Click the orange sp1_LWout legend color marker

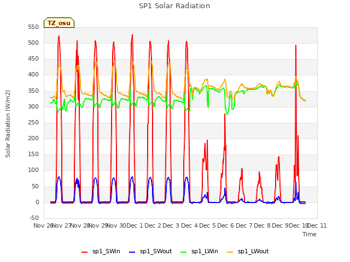pyautogui.click(x=230, y=252)
